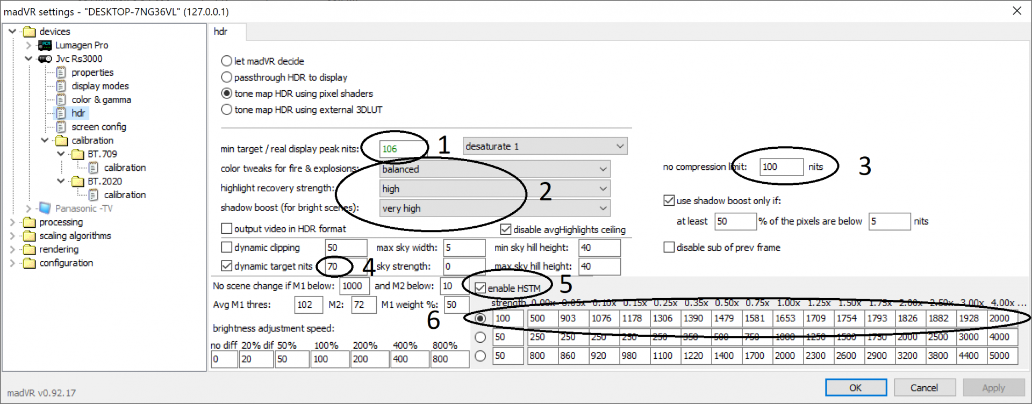Image resolution: width=1032 pixels, height=404 pixels.
Task: Click the scaling algorithms folder icon
Action: click(x=30, y=236)
